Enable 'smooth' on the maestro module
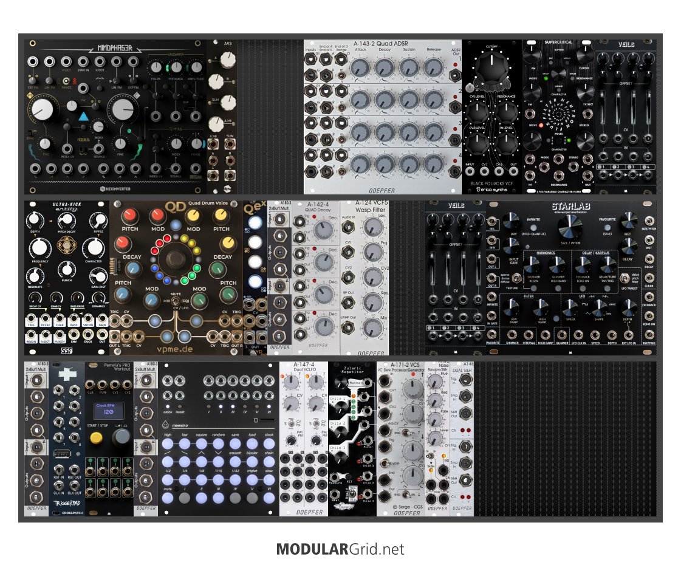The height and width of the screenshot is (562, 681). coord(235,462)
